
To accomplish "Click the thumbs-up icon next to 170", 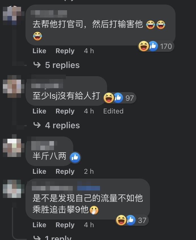I will click(x=153, y=46).
